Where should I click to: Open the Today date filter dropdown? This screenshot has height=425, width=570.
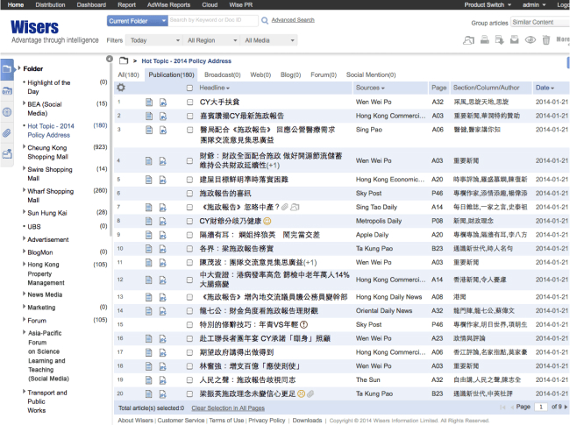pyautogui.click(x=153, y=40)
